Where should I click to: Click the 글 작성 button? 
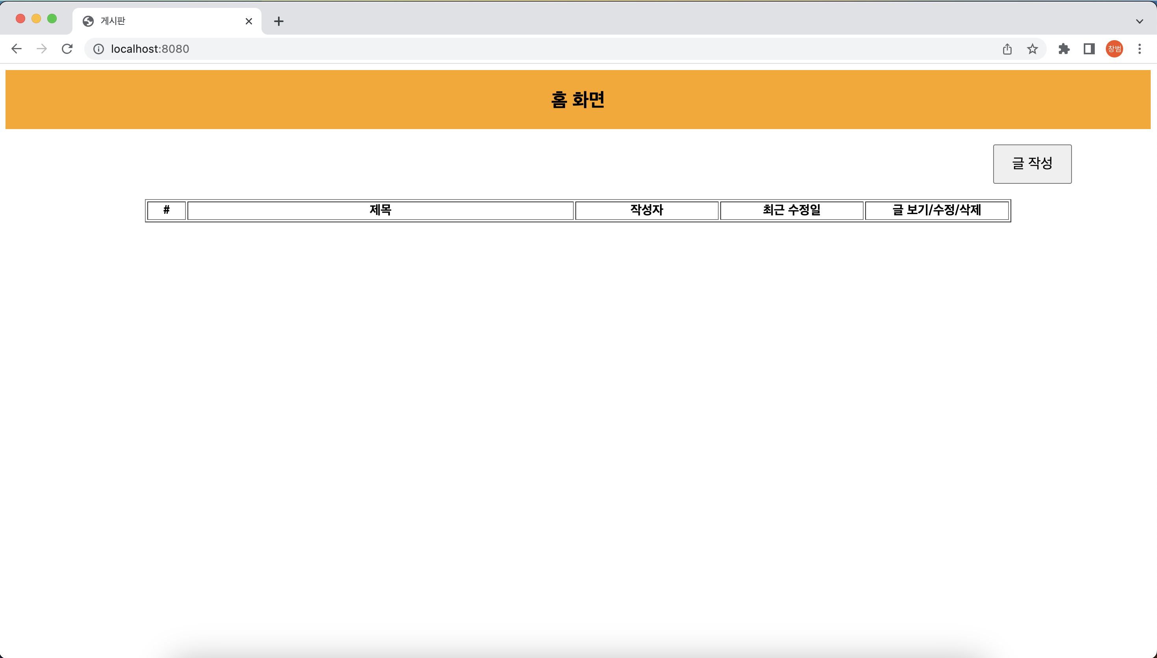[1032, 164]
